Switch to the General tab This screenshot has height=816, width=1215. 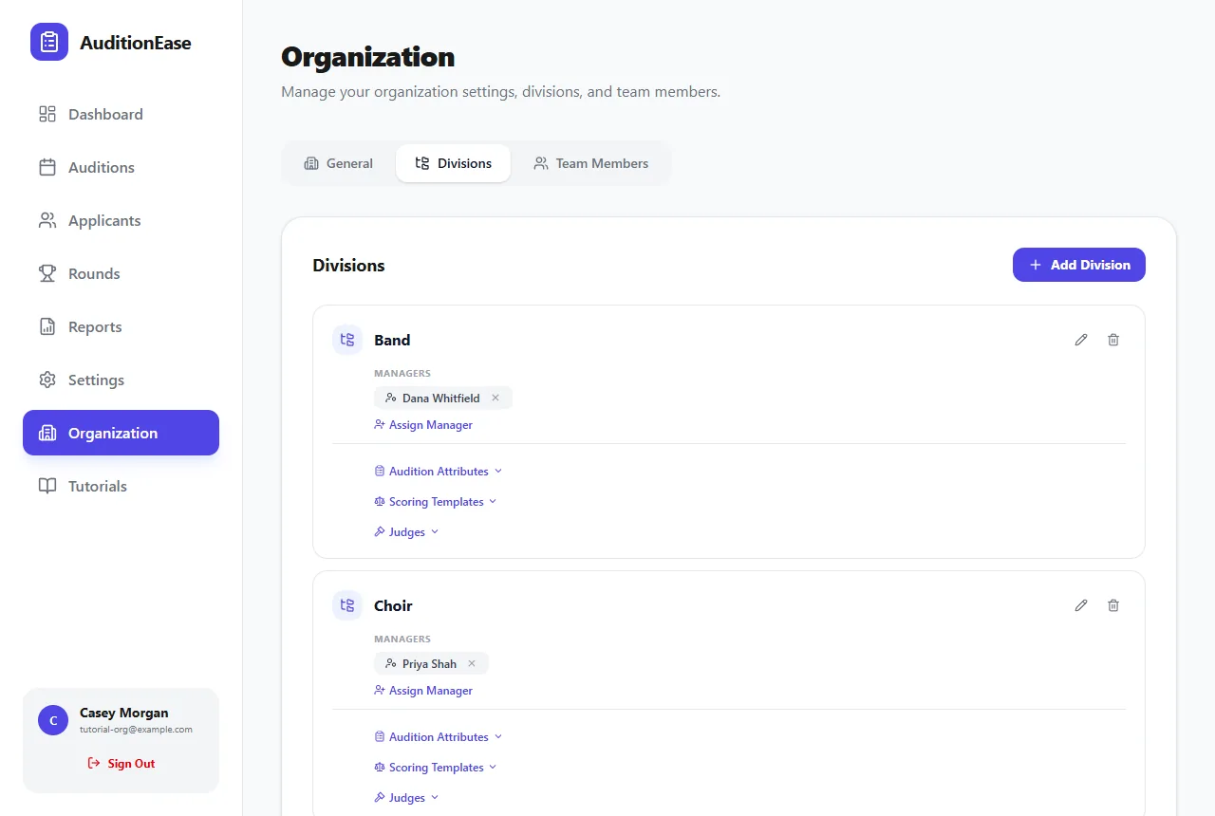point(339,163)
